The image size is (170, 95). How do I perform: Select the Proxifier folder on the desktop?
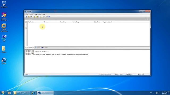pos(4,49)
